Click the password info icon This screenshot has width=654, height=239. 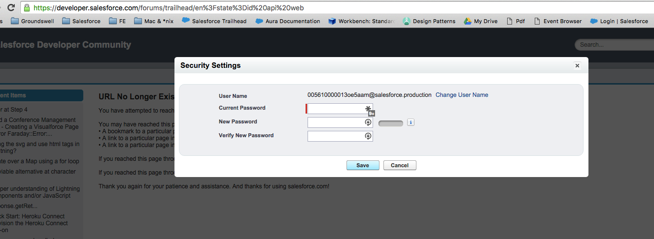pos(411,122)
